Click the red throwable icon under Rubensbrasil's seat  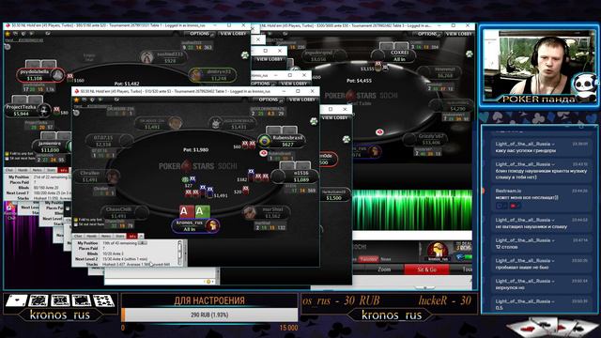click(263, 153)
